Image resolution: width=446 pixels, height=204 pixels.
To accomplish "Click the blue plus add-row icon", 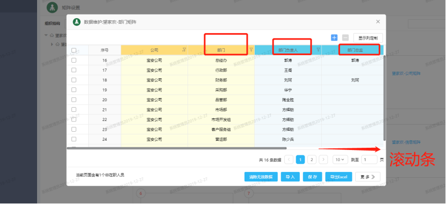I will pos(334,37).
